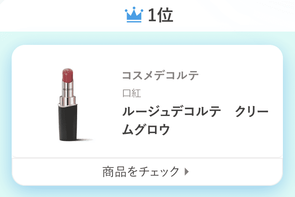The width and height of the screenshot is (295, 197).
Task: Click the blue crown ranking icon
Action: coord(134,15)
